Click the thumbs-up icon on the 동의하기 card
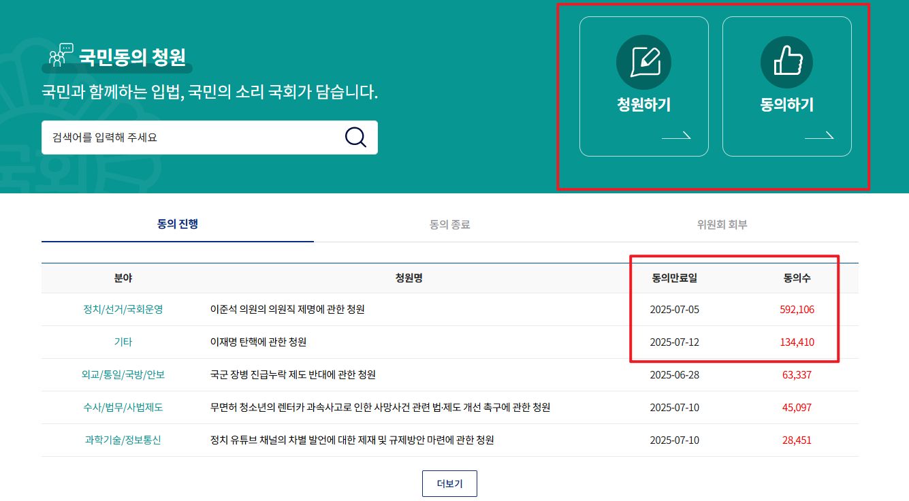This screenshot has width=909, height=501. point(787,61)
